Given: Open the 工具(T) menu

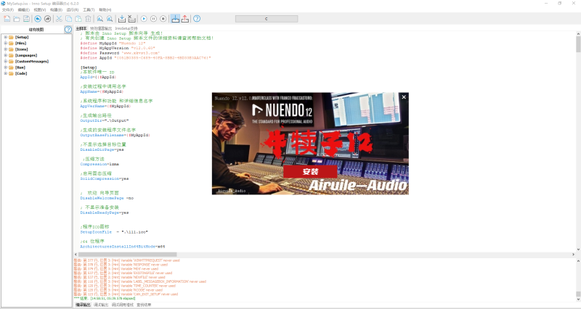Looking at the screenshot, I should (x=89, y=9).
